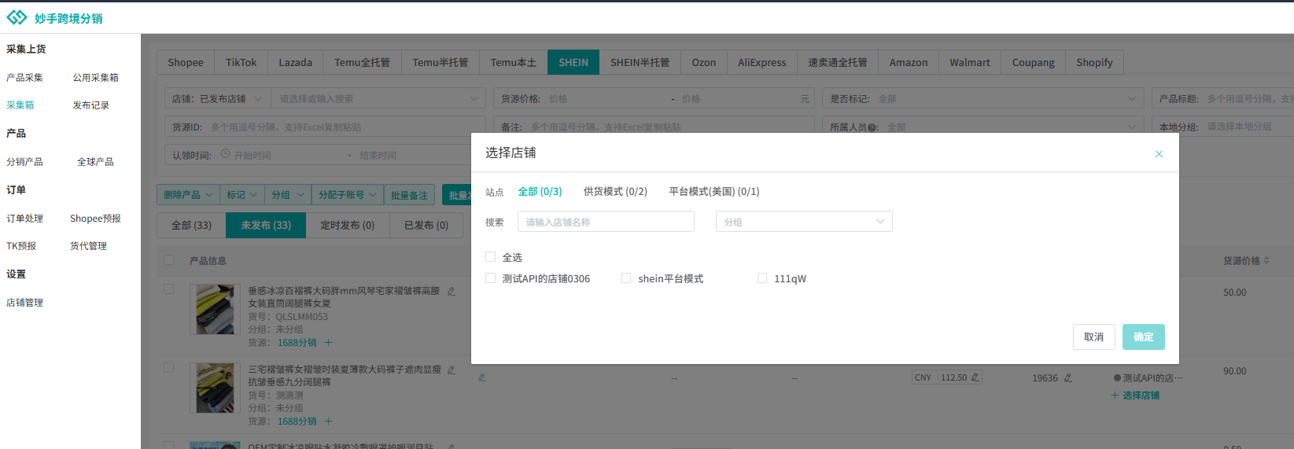Expand the 删除产品 dropdown button

[188, 195]
